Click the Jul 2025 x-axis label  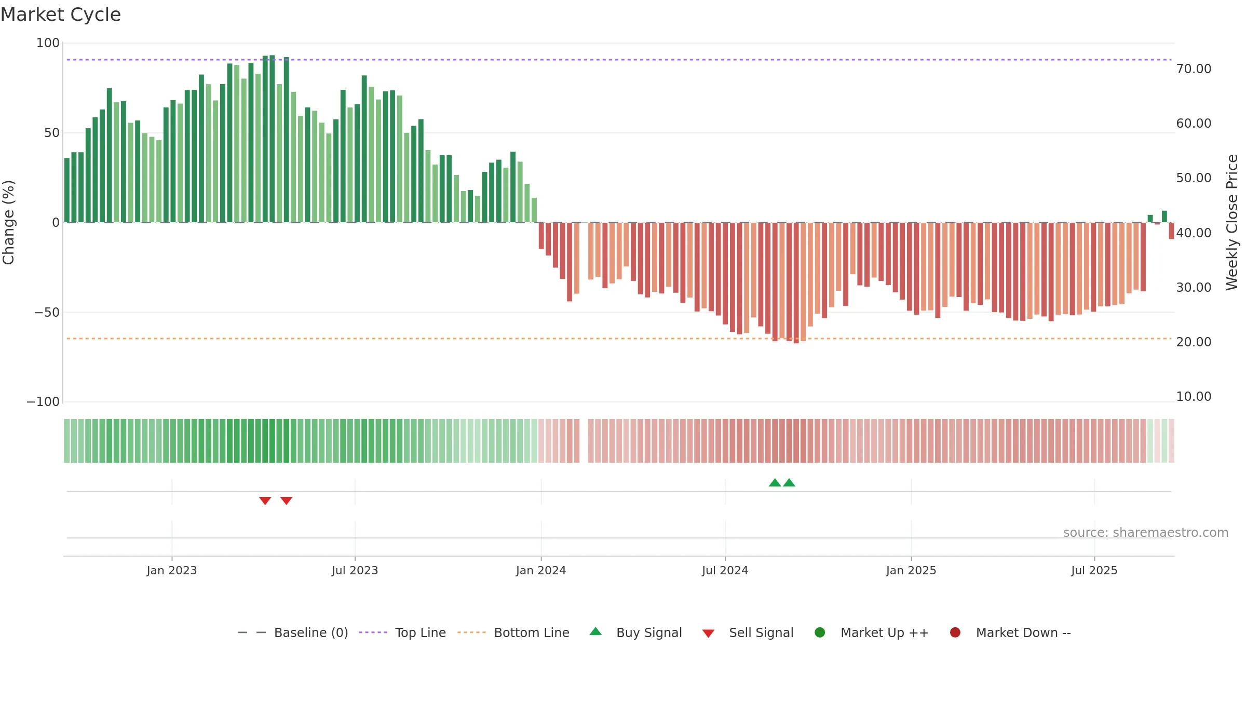1094,570
